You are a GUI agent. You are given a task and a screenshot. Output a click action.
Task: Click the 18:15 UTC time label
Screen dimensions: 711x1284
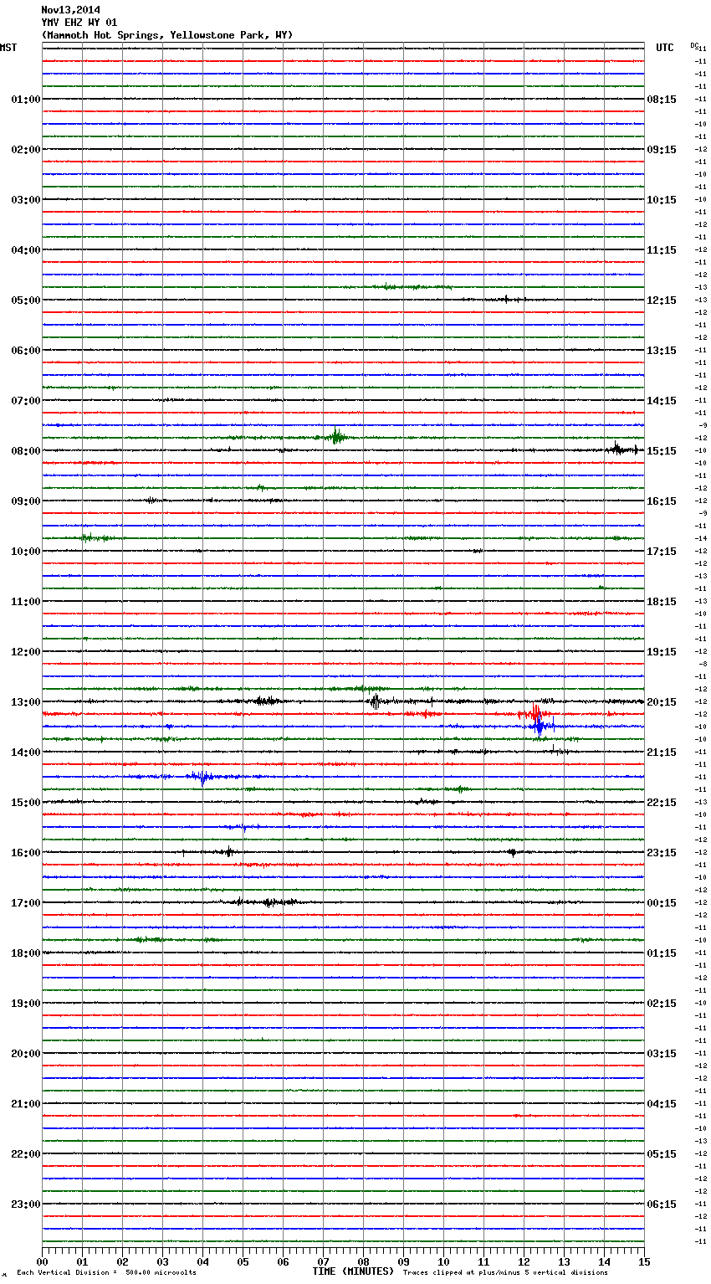662,602
